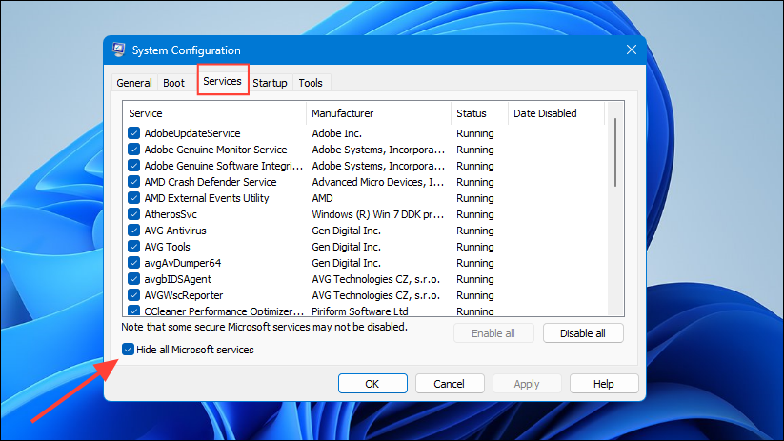The height and width of the screenshot is (441, 784).
Task: Click Running status of AVG Antivirus row
Action: tap(475, 231)
